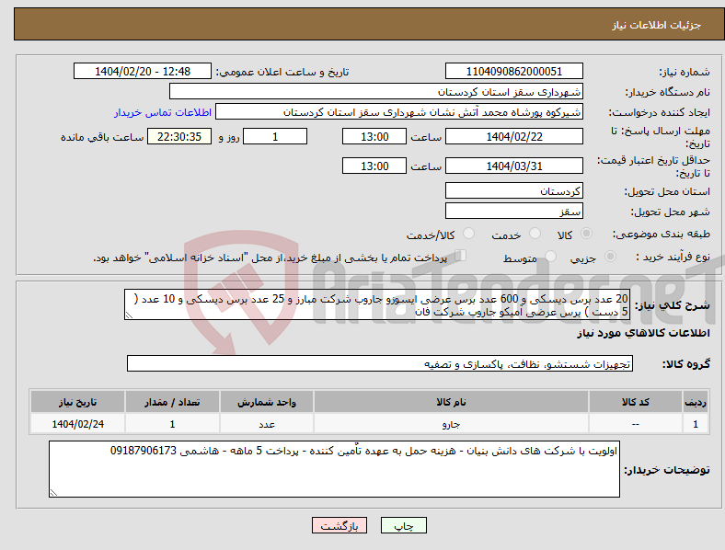Click the delivery province field کردستان
The image size is (725, 550).
(x=513, y=190)
